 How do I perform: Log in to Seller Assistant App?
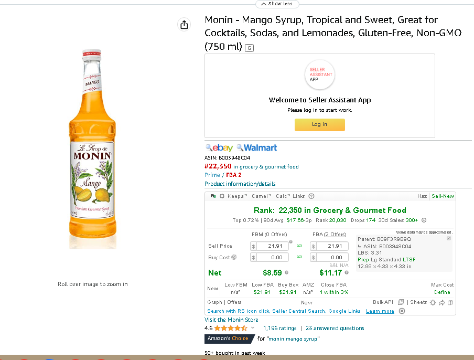tap(319, 125)
